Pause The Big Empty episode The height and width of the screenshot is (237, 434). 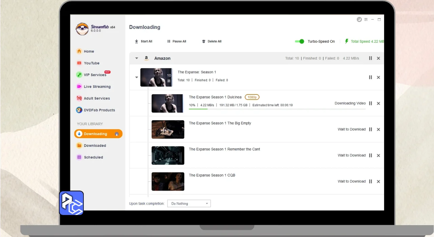click(370, 129)
